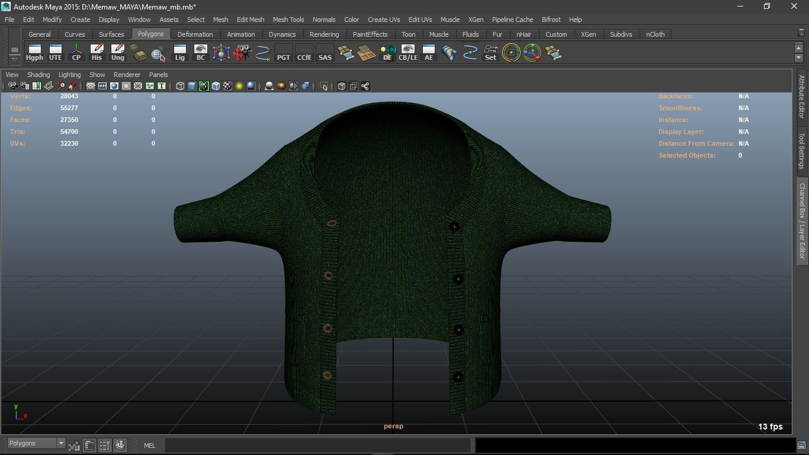Viewport: 809px width, 455px height.
Task: Click the His shelf icon
Action: (97, 53)
